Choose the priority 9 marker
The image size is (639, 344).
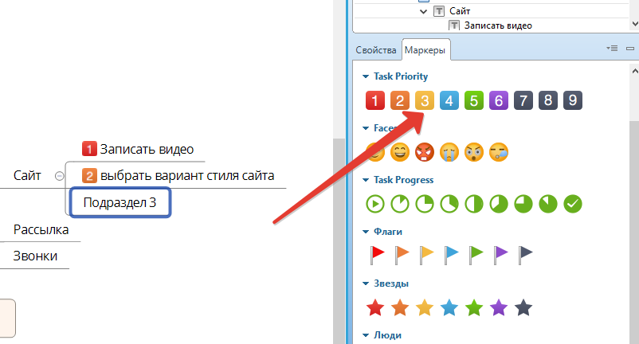(x=572, y=100)
